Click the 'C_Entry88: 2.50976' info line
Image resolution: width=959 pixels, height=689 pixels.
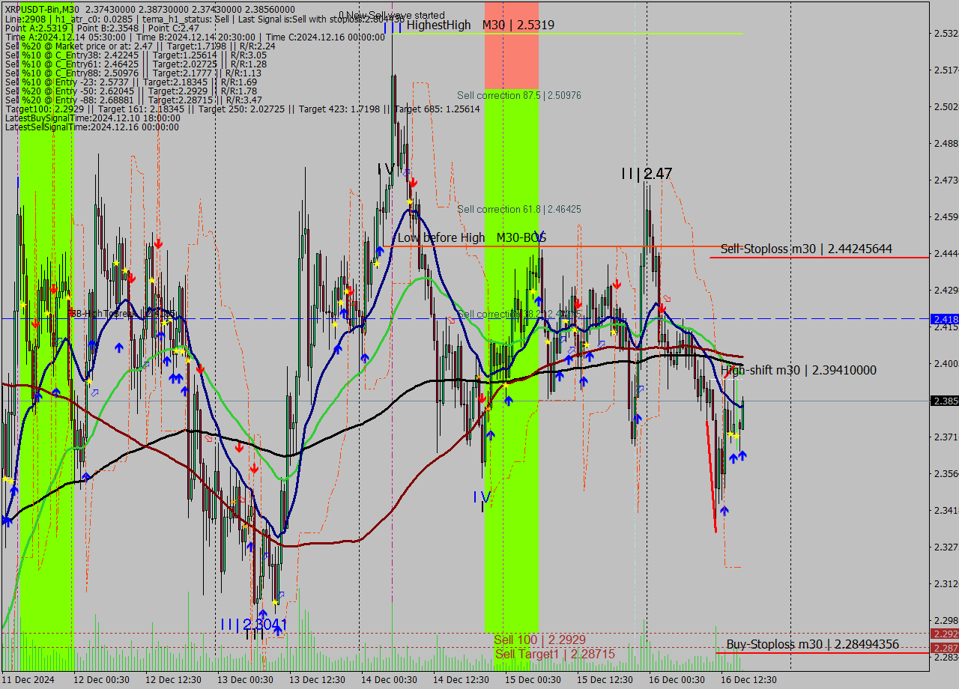[133, 73]
